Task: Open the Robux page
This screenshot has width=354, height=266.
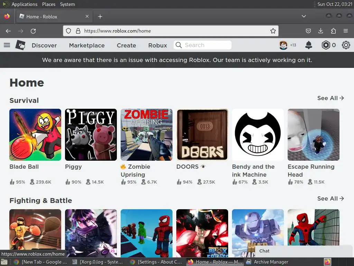Action: (158, 45)
